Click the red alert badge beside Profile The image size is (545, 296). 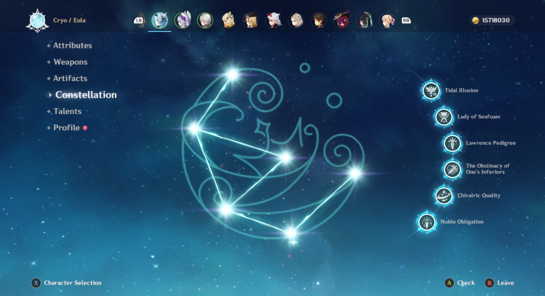click(x=85, y=128)
